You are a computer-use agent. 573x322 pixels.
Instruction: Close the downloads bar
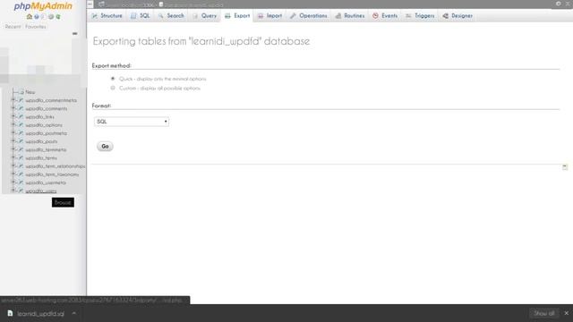coord(567,313)
